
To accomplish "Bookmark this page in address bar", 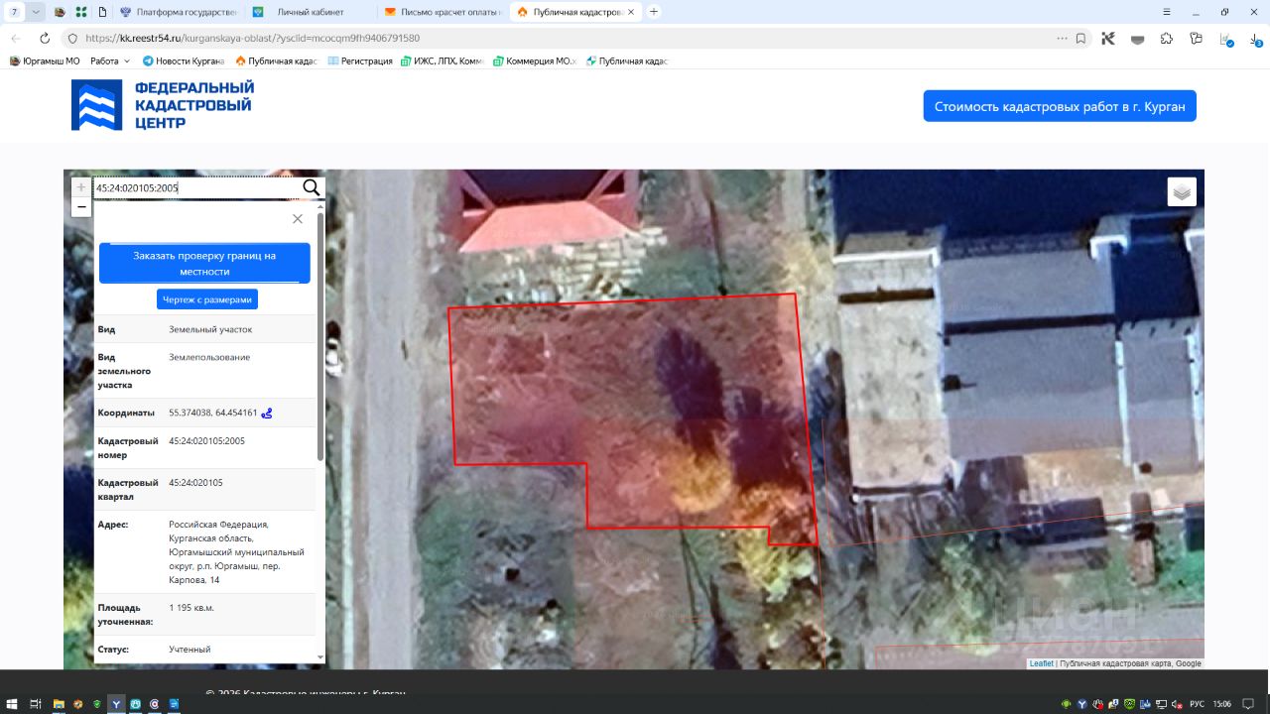I will click(x=1080, y=39).
